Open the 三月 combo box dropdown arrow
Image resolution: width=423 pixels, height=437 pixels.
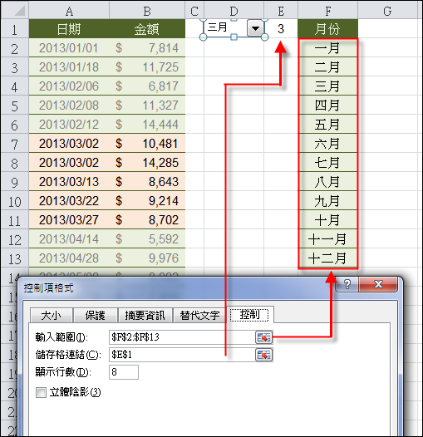pos(255,28)
